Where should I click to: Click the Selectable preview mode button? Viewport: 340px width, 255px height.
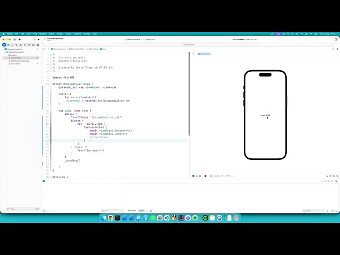pos(197,176)
